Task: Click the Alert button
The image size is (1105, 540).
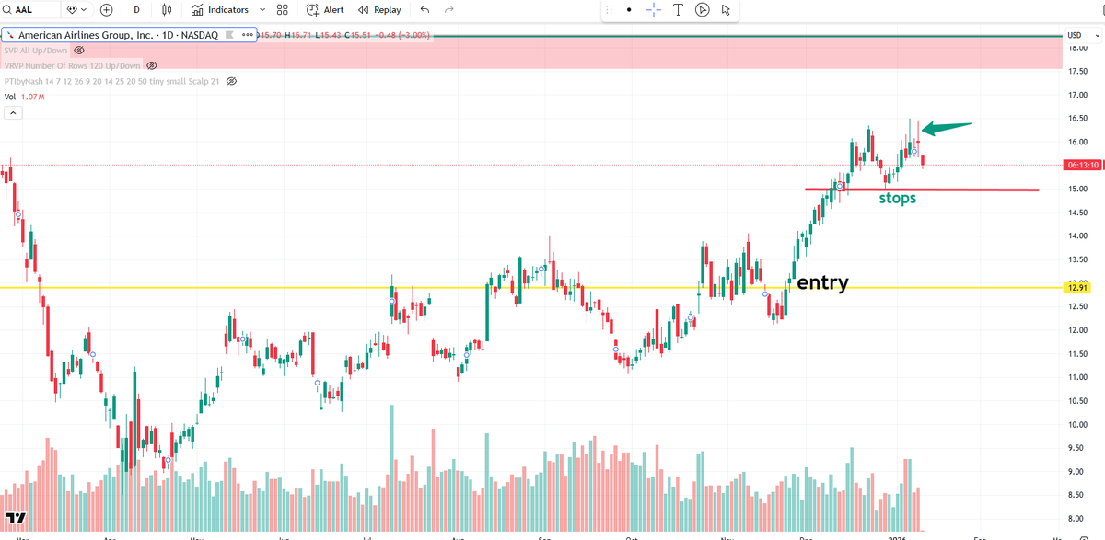Action: tap(324, 9)
